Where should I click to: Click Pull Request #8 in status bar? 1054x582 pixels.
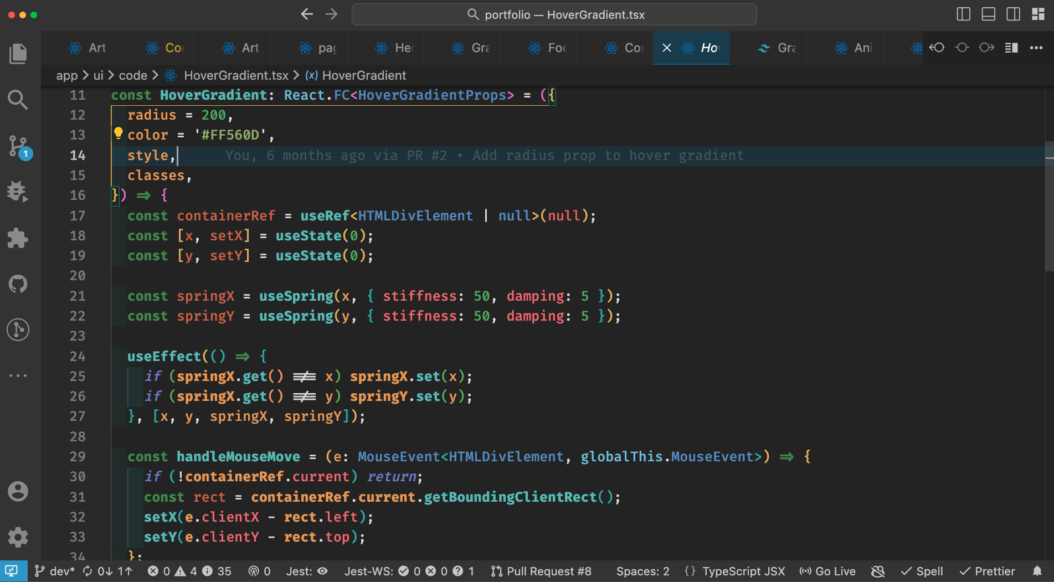[x=541, y=571]
